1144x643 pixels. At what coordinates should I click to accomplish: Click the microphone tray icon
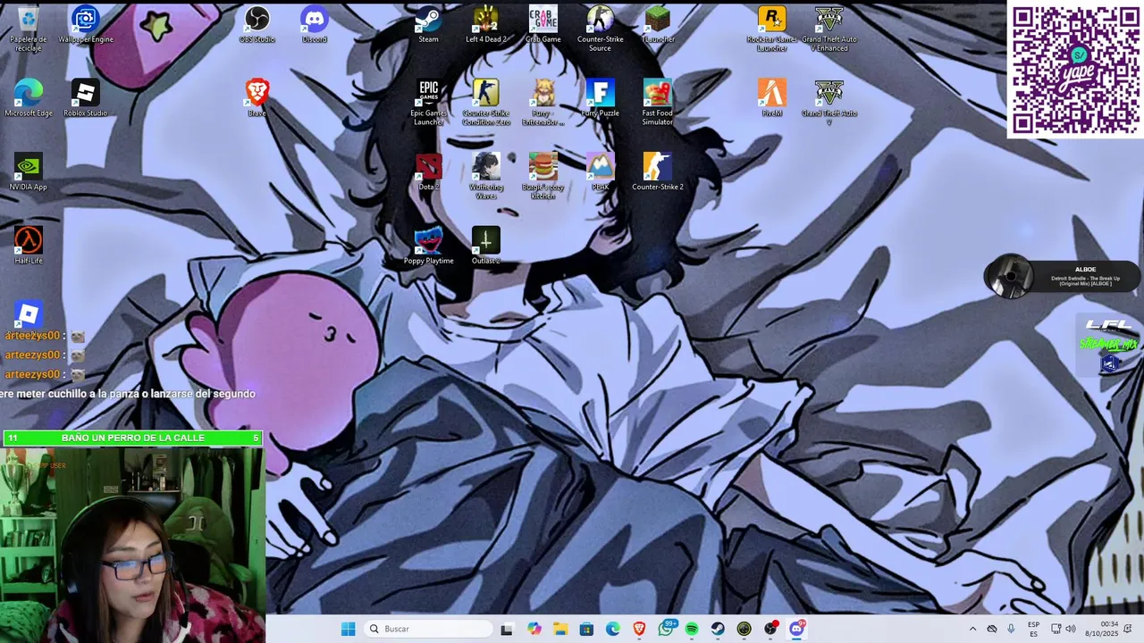1011,629
